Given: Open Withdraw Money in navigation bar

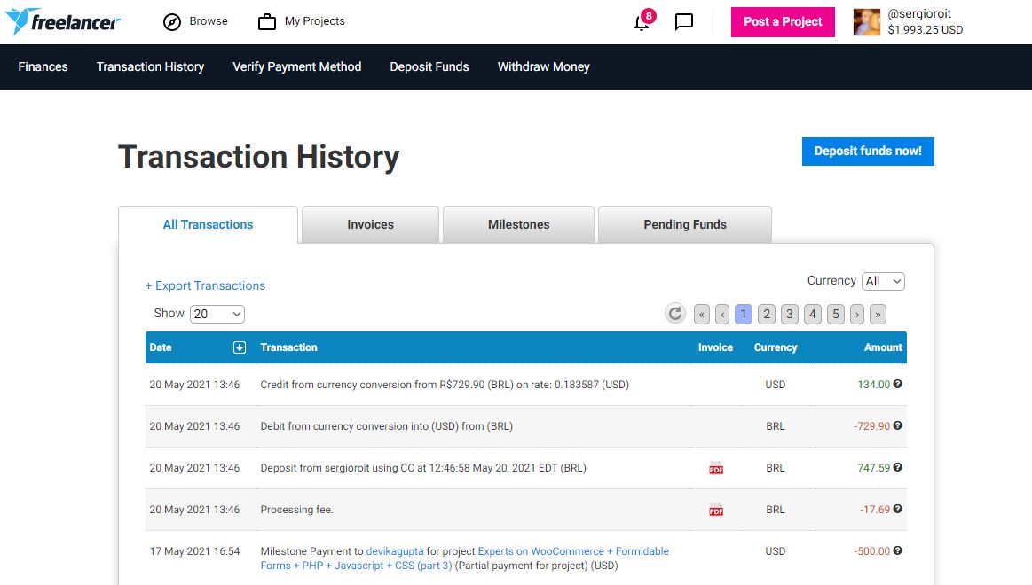Looking at the screenshot, I should [543, 66].
